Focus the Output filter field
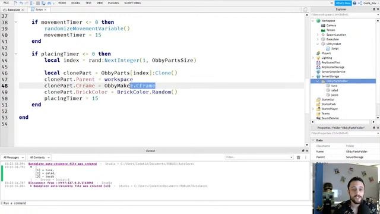Viewport: 380px width, 214px height. coord(259,157)
